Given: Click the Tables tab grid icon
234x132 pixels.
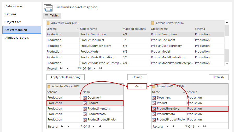Looking at the screenshot, I should (46, 15).
